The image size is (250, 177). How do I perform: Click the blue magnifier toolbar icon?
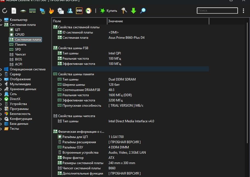pyautogui.click(x=143, y=11)
